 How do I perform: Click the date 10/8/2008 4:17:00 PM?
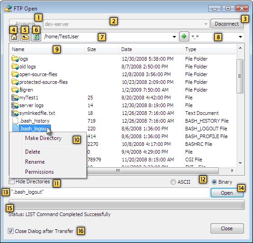[x=146, y=144]
